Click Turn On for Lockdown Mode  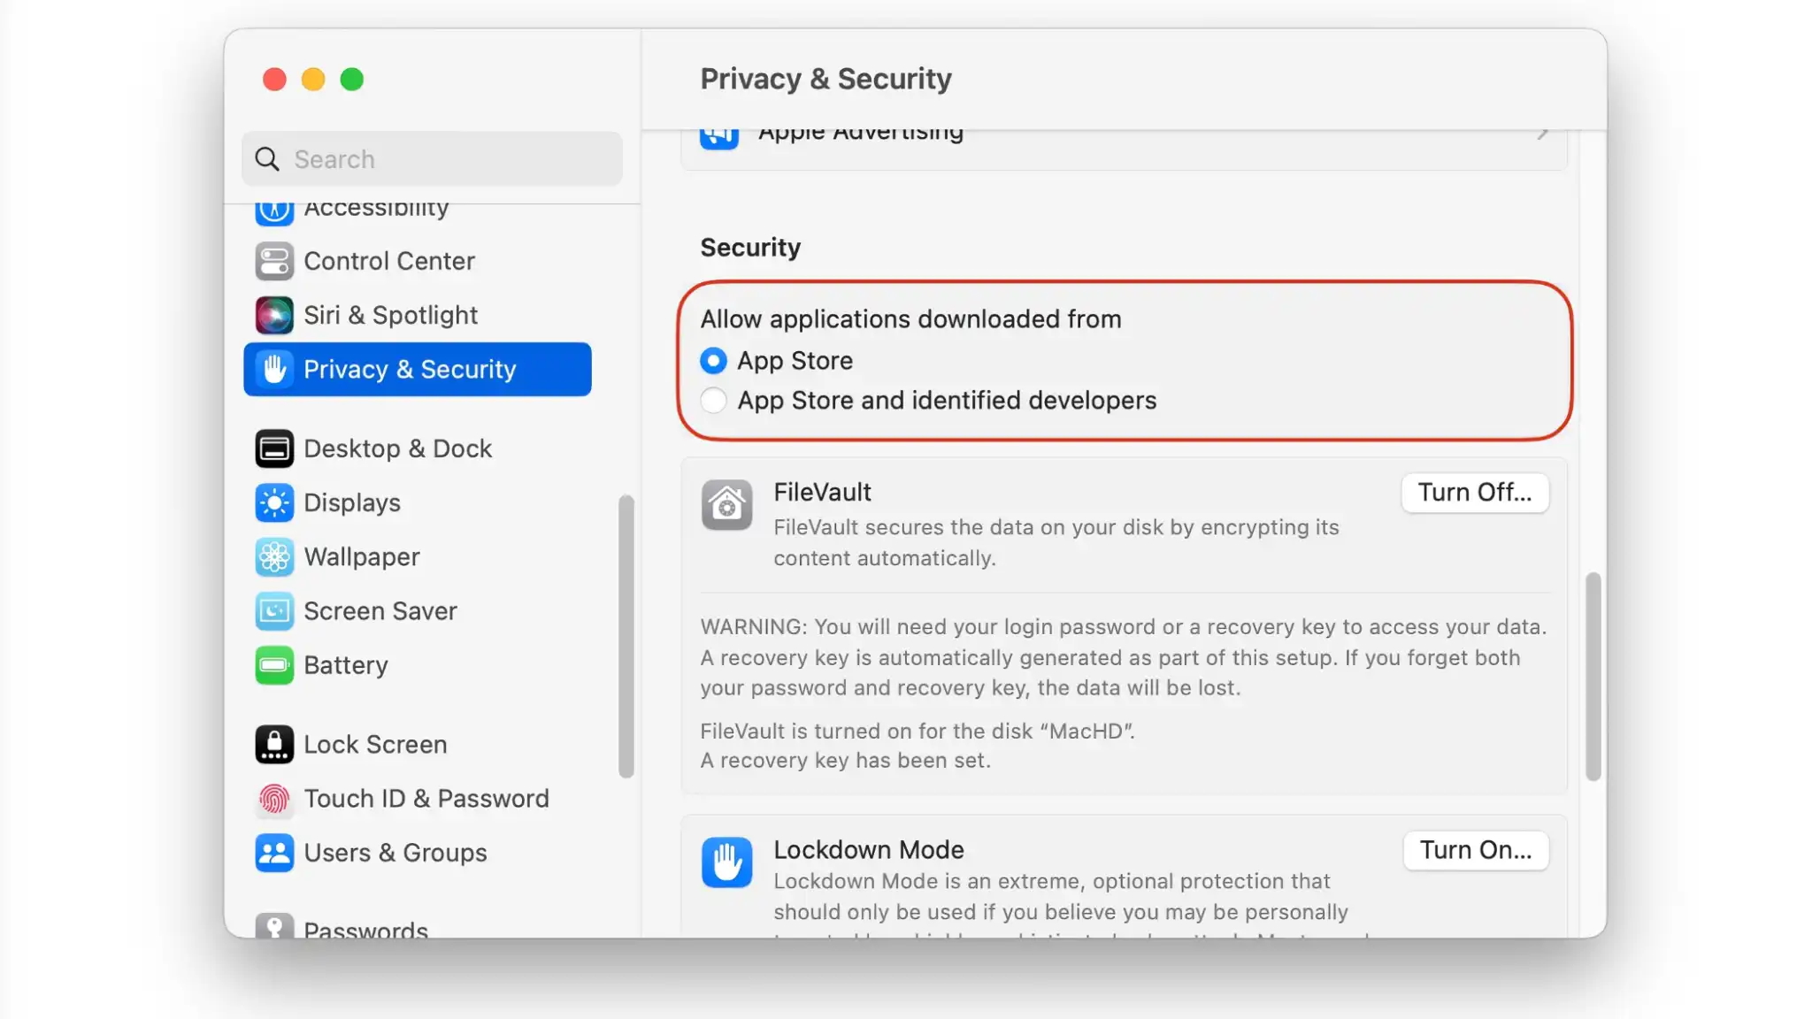1475,850
